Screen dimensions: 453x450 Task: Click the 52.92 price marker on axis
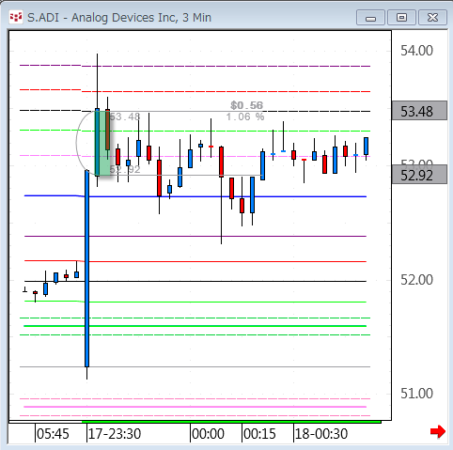[x=419, y=175]
